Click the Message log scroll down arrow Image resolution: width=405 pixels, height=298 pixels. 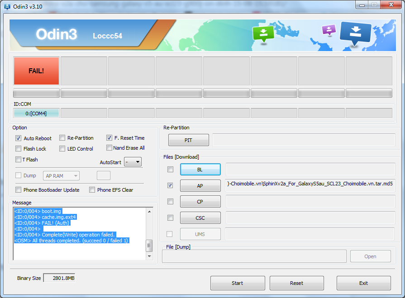click(x=149, y=256)
